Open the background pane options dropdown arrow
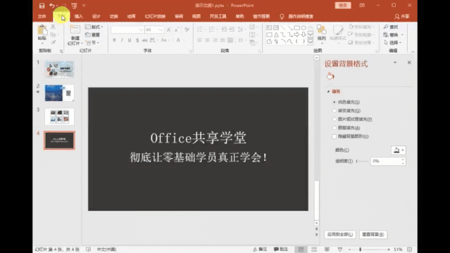The image size is (450, 253). click(x=395, y=63)
